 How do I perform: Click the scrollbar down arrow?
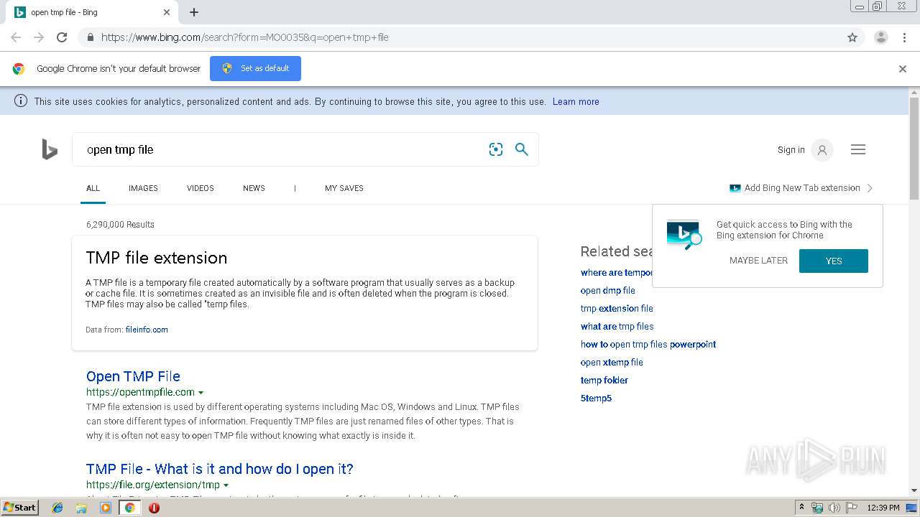click(914, 491)
